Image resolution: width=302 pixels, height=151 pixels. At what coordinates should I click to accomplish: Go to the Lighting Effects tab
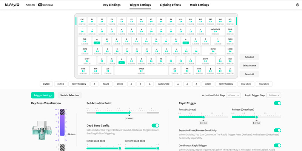171,5
